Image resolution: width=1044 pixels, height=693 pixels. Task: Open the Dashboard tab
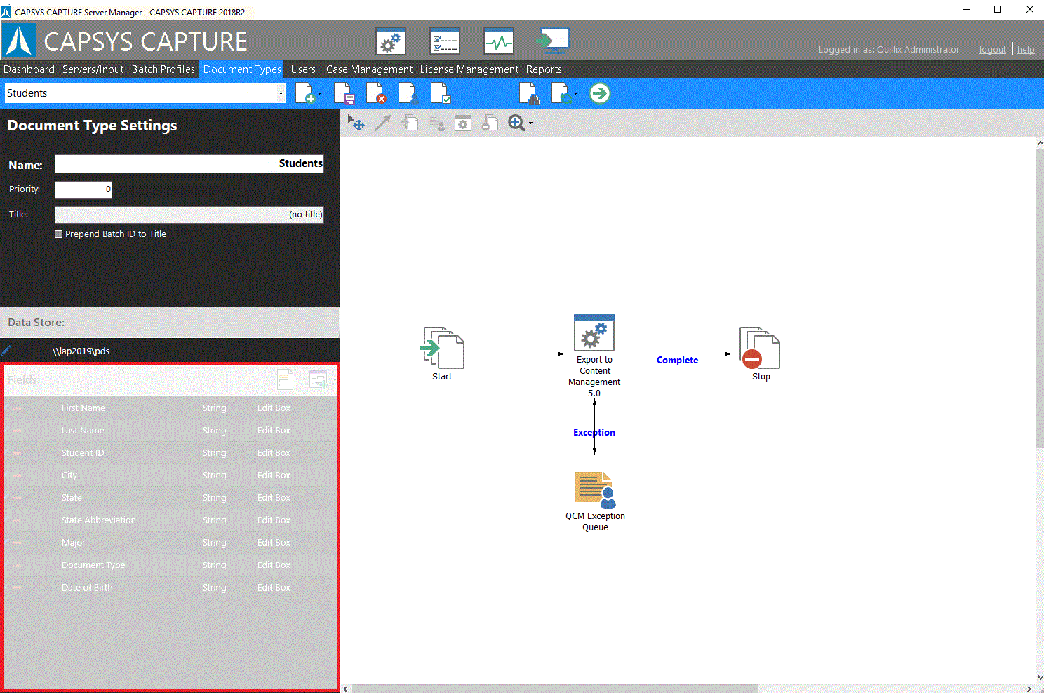click(x=29, y=69)
